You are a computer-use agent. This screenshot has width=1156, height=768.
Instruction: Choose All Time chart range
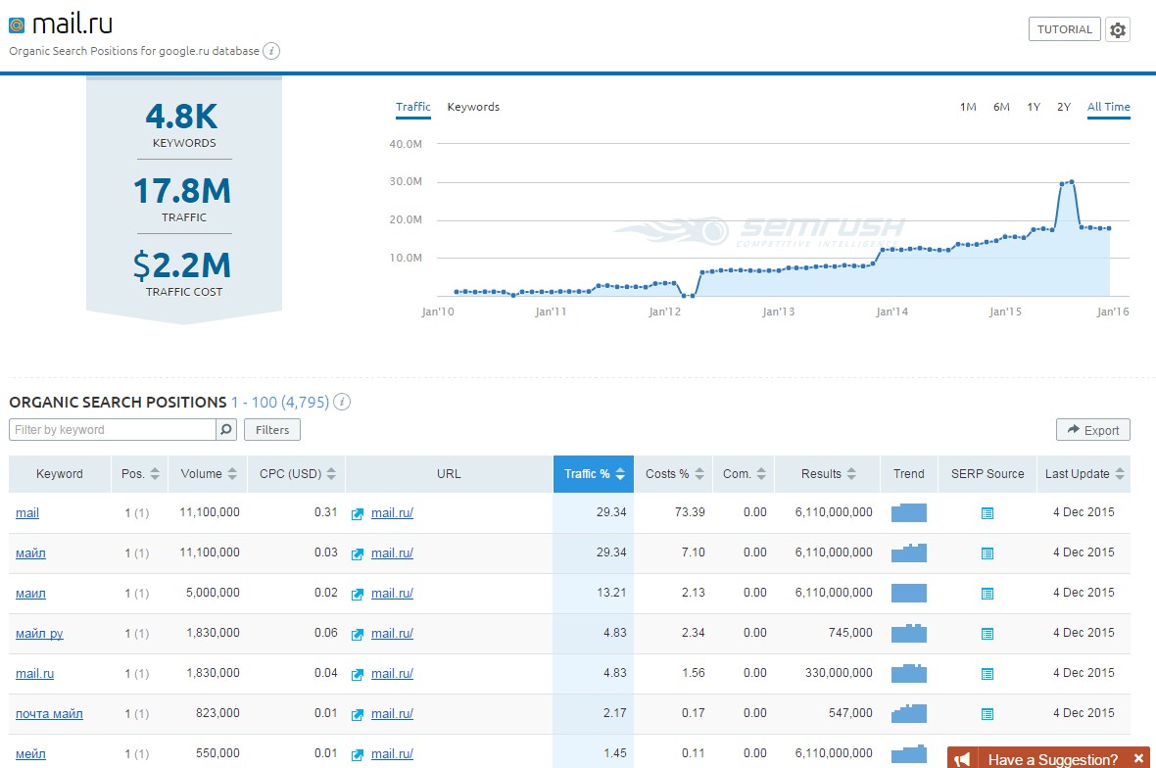pos(1108,107)
